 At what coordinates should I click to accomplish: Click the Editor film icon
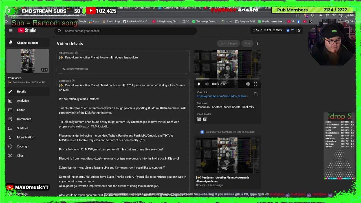pos(10,110)
